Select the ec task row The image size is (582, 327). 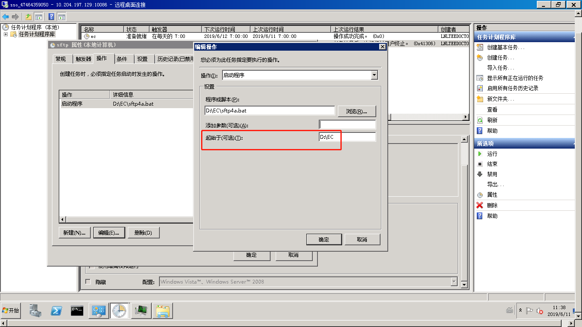(275, 37)
